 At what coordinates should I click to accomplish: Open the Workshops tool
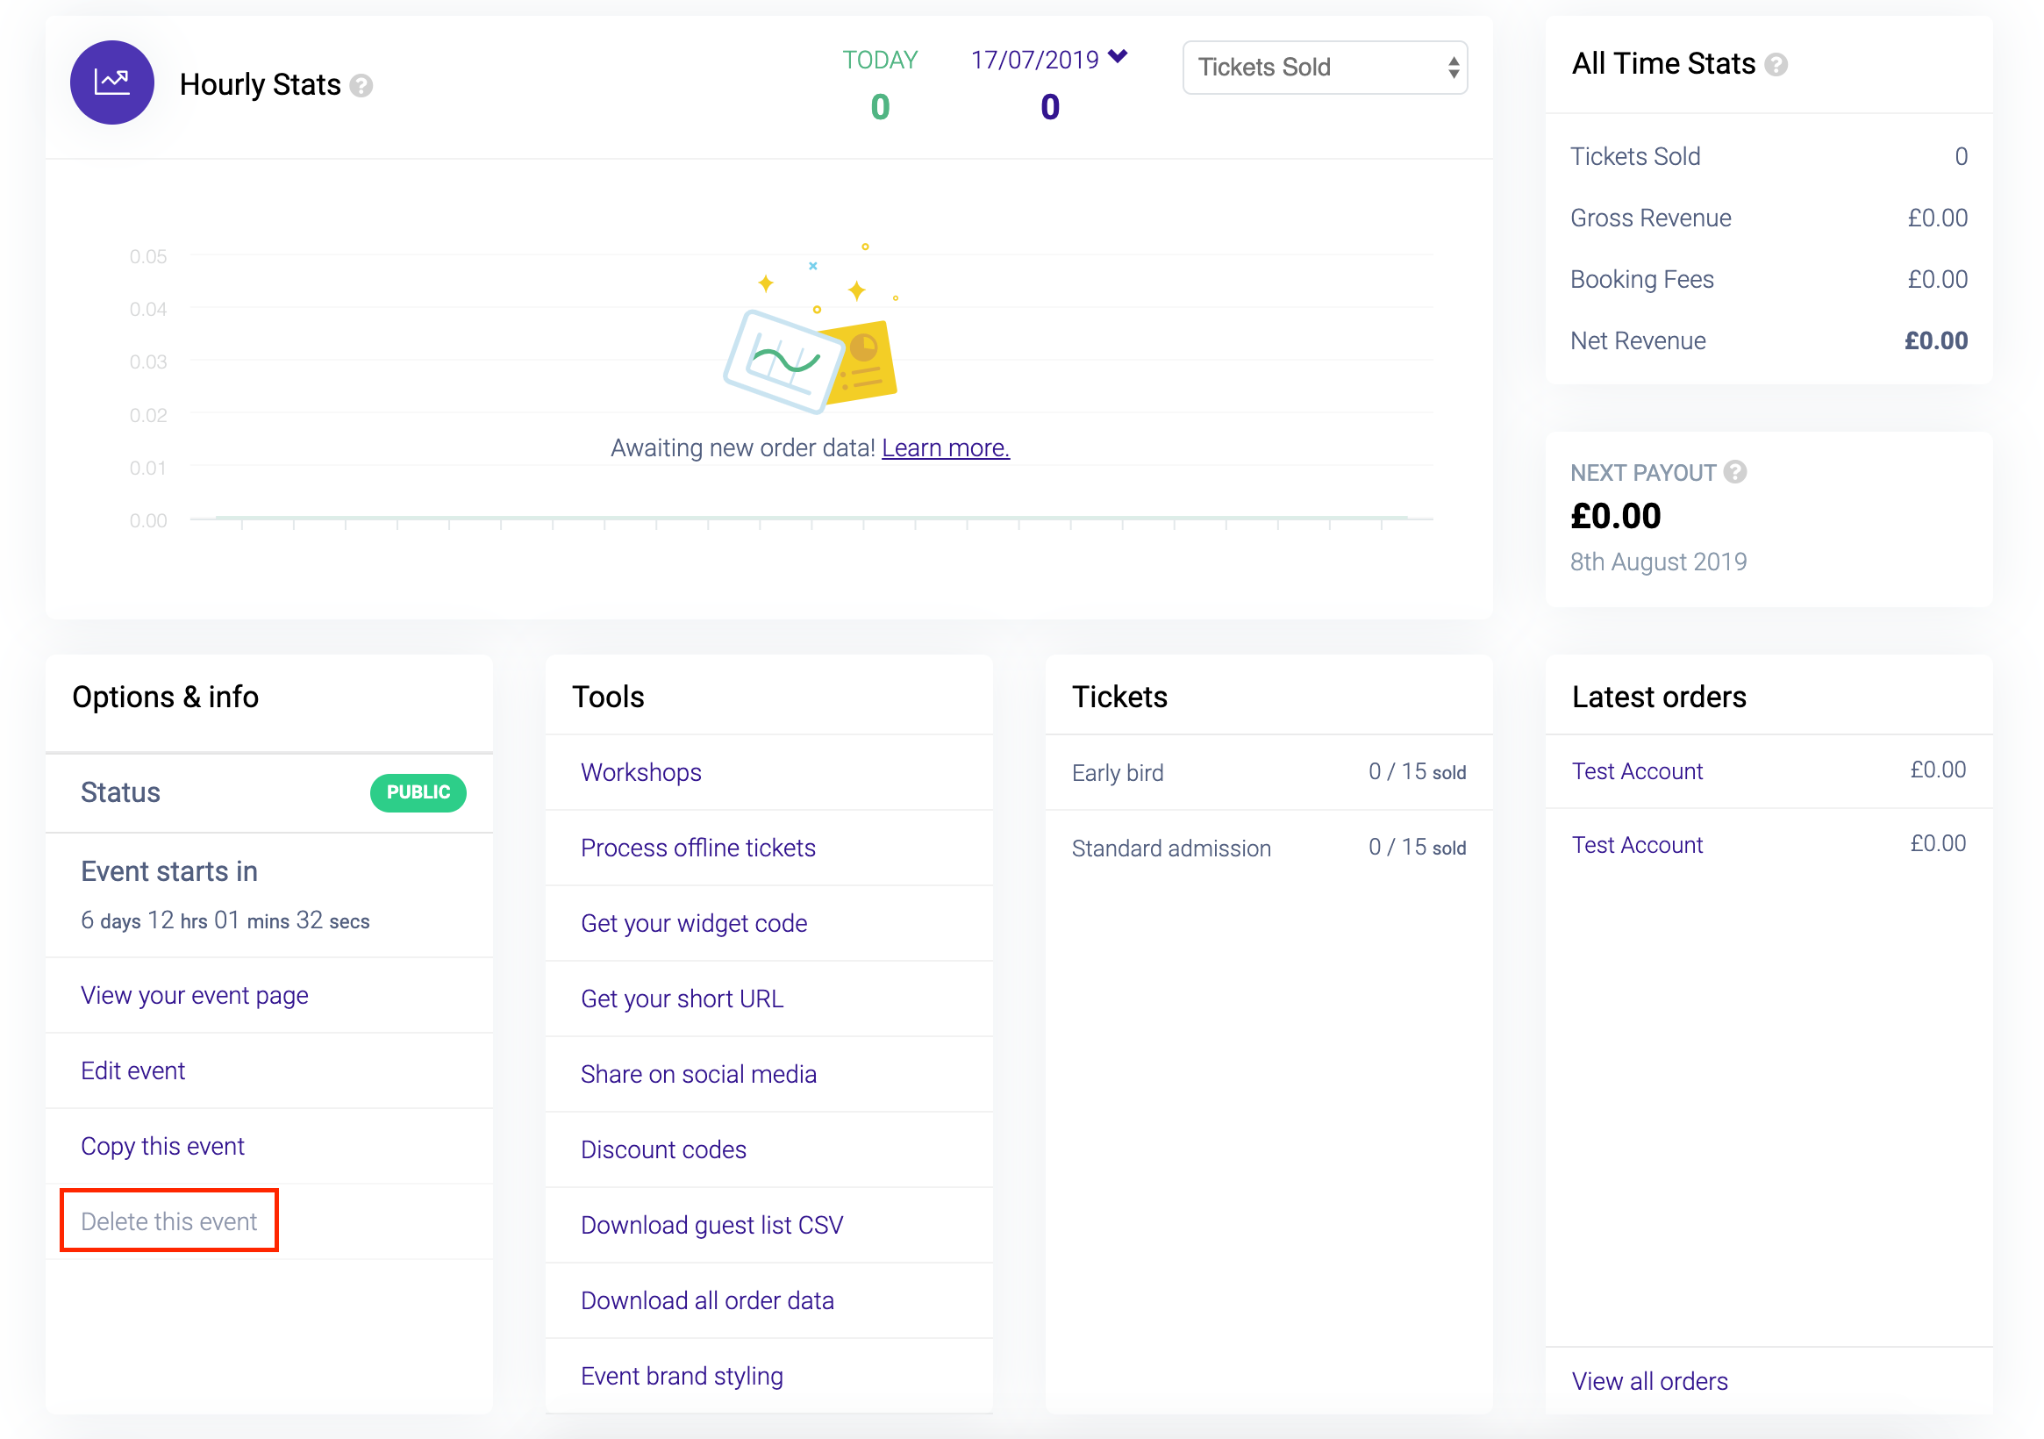[641, 773]
